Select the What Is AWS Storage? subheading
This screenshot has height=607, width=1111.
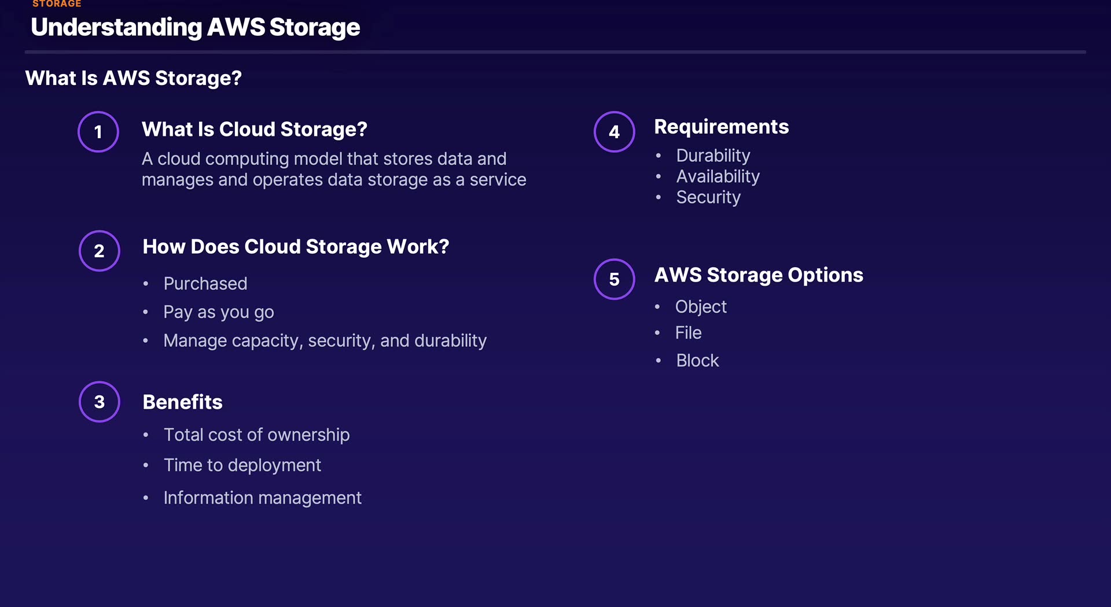click(x=134, y=78)
